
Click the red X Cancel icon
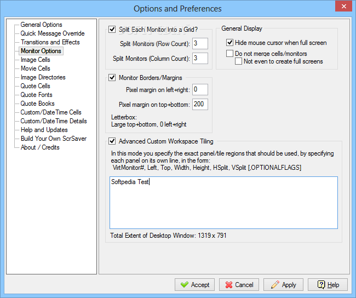[x=229, y=285]
